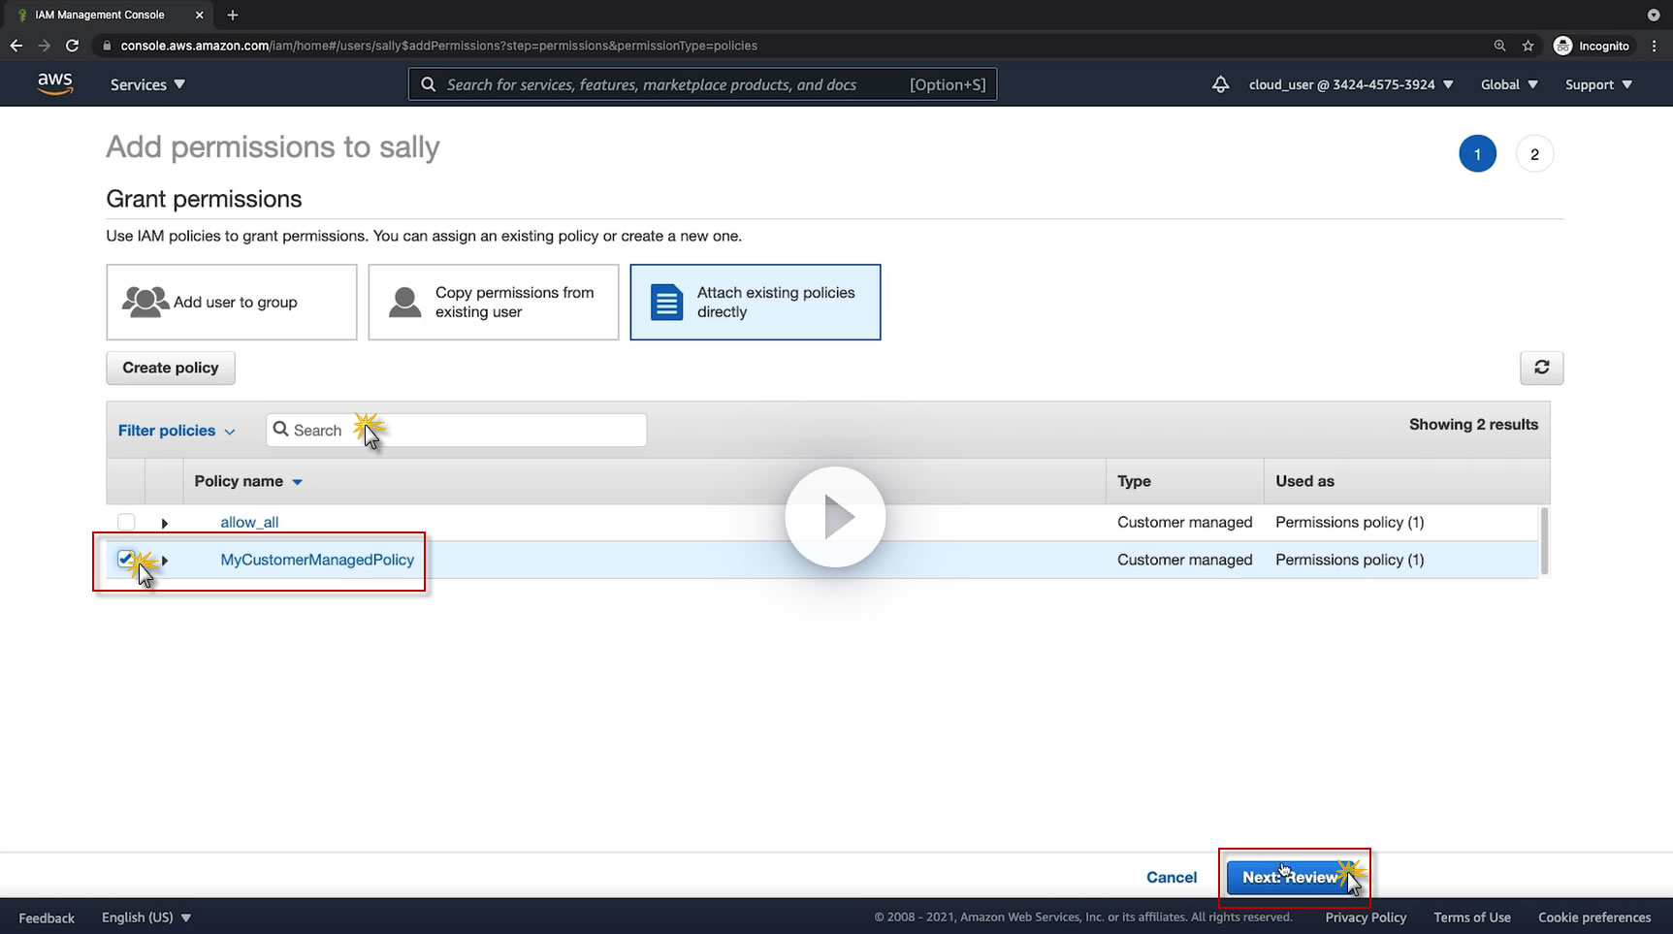Play the video overlay
1673x934 pixels.
(x=835, y=517)
